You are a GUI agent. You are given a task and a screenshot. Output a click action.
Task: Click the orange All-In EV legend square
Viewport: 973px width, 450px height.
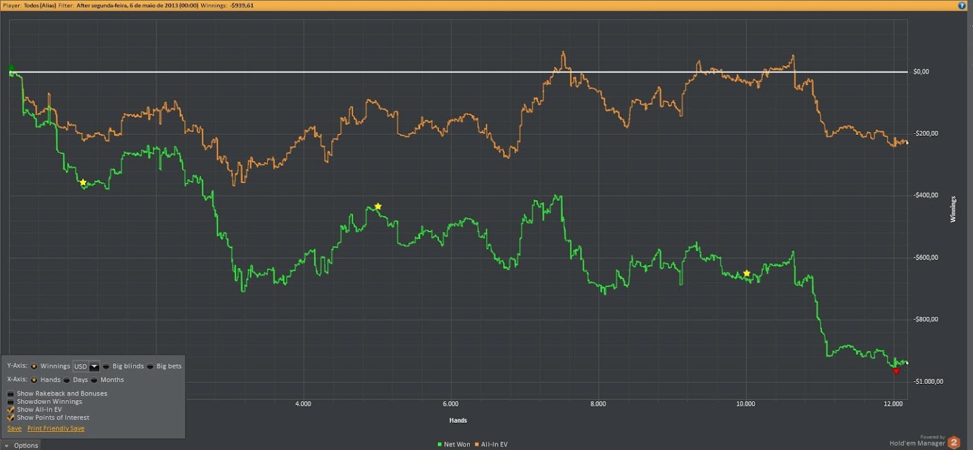point(477,444)
